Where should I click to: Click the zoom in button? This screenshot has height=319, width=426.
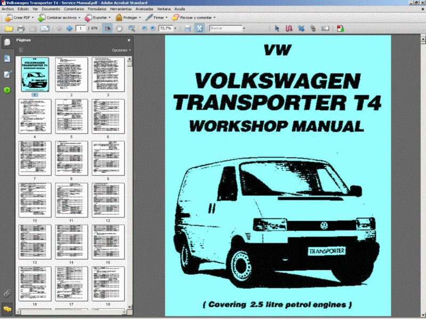click(153, 29)
